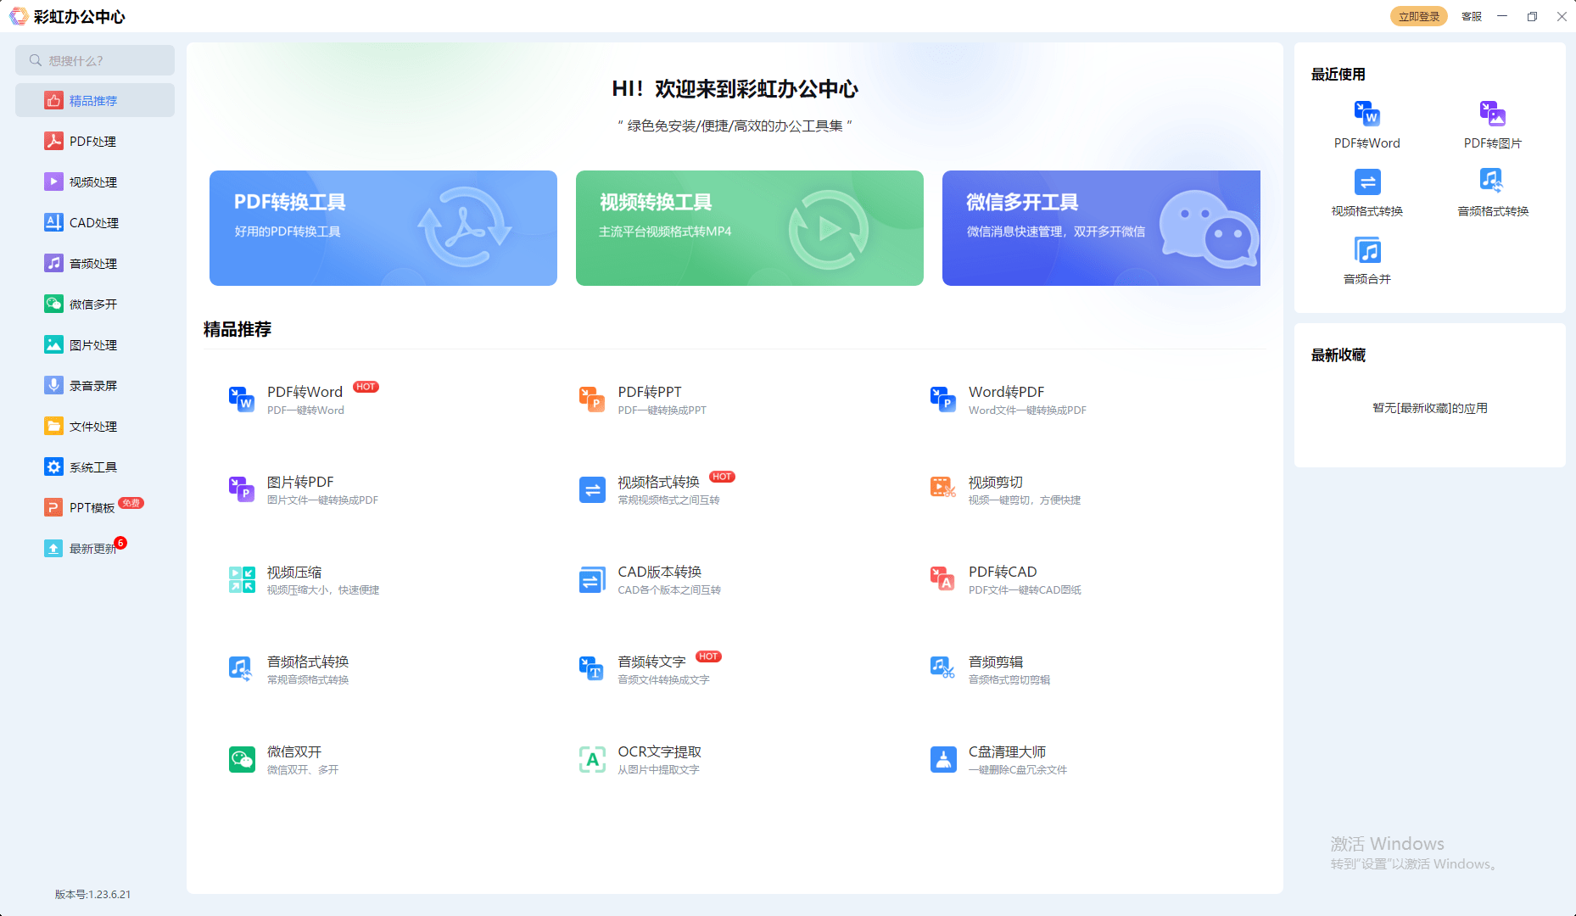This screenshot has height=916, width=1576.
Task: Open recently used PDF转Word icon
Action: click(x=1367, y=114)
